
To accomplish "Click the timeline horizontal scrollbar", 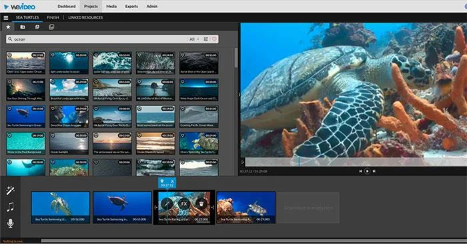I will pos(254,241).
